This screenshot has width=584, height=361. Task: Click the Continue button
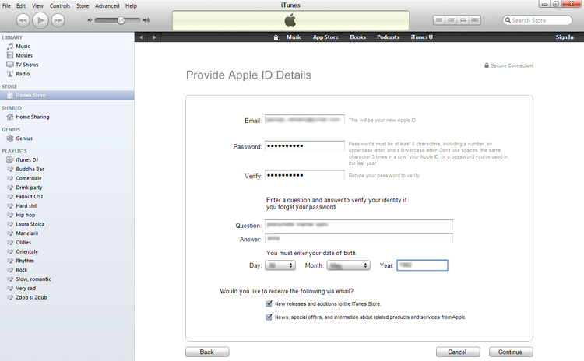[x=511, y=352]
